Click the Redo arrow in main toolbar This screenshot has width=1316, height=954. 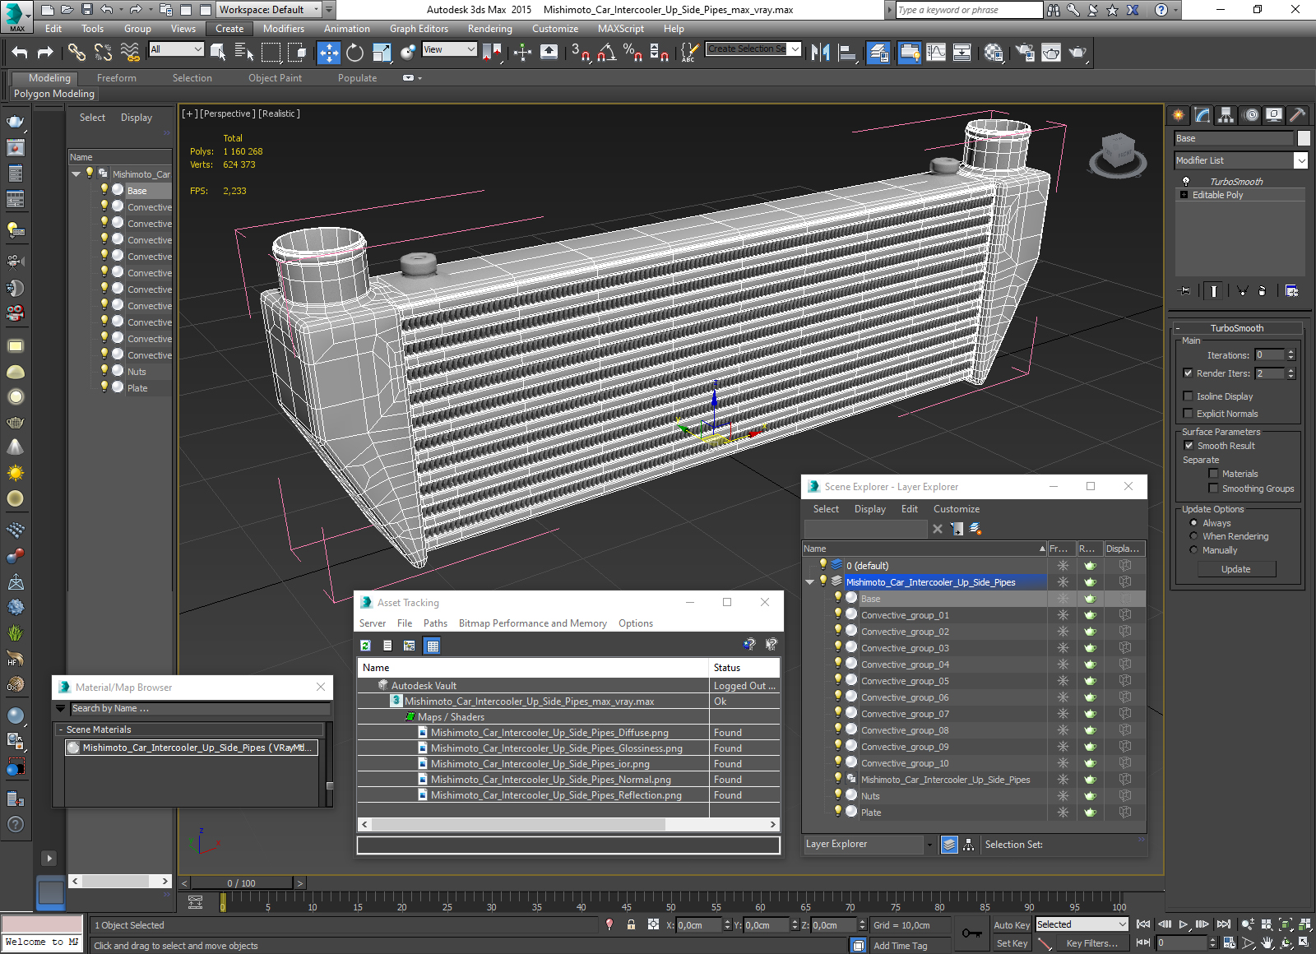45,53
